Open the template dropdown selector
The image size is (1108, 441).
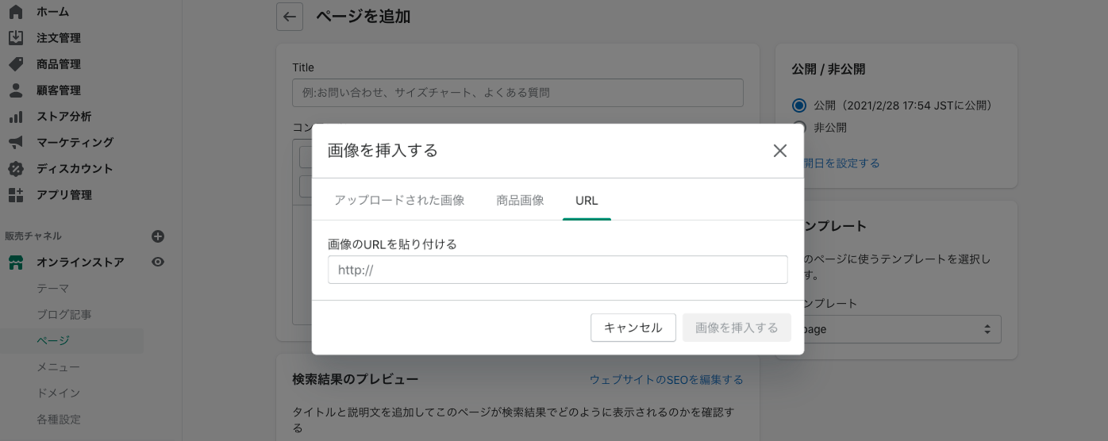(897, 328)
